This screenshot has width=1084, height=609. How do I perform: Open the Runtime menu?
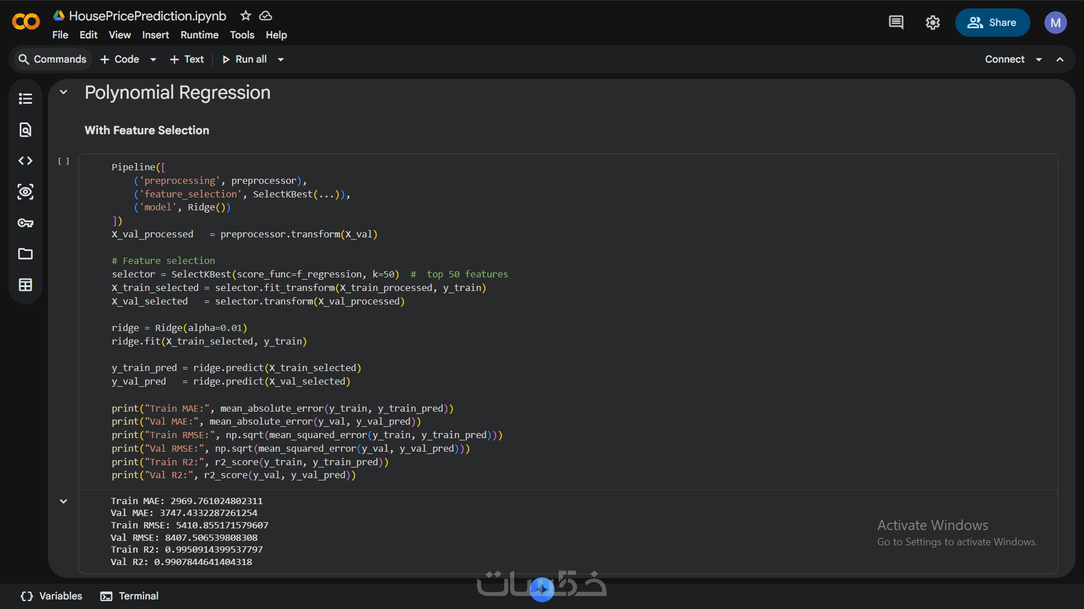click(x=199, y=35)
